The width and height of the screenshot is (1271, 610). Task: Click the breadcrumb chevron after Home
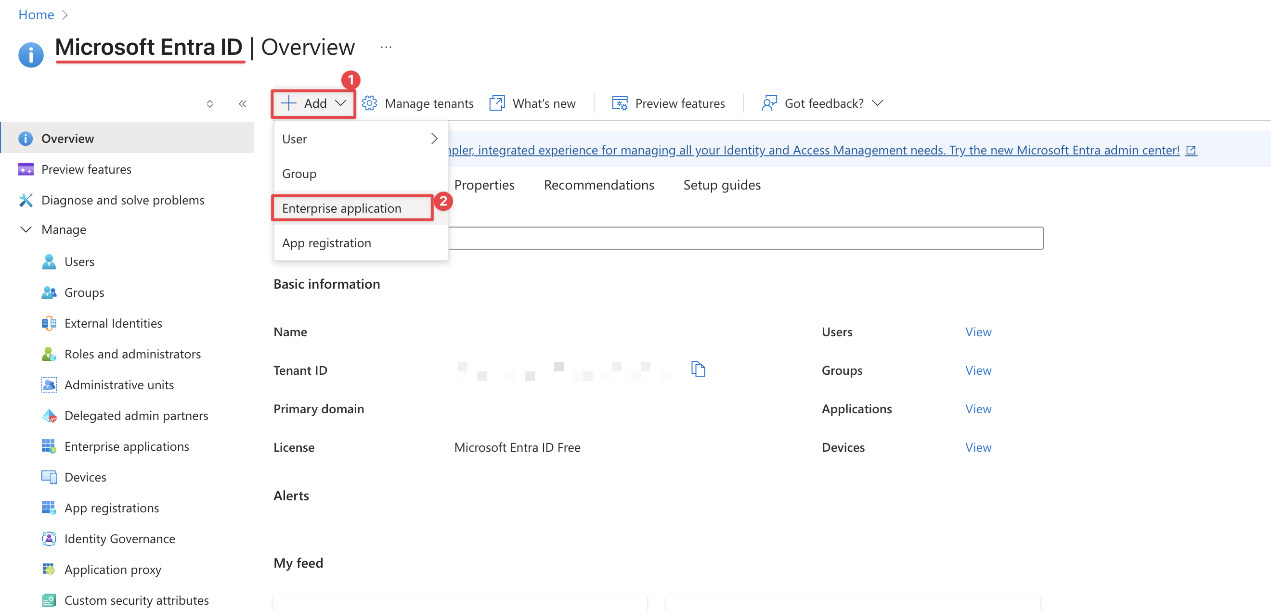tap(65, 15)
